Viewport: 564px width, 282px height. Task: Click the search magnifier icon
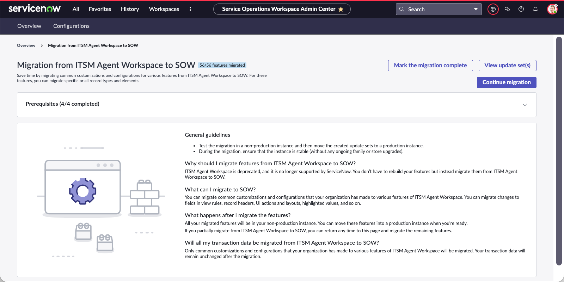[401, 9]
